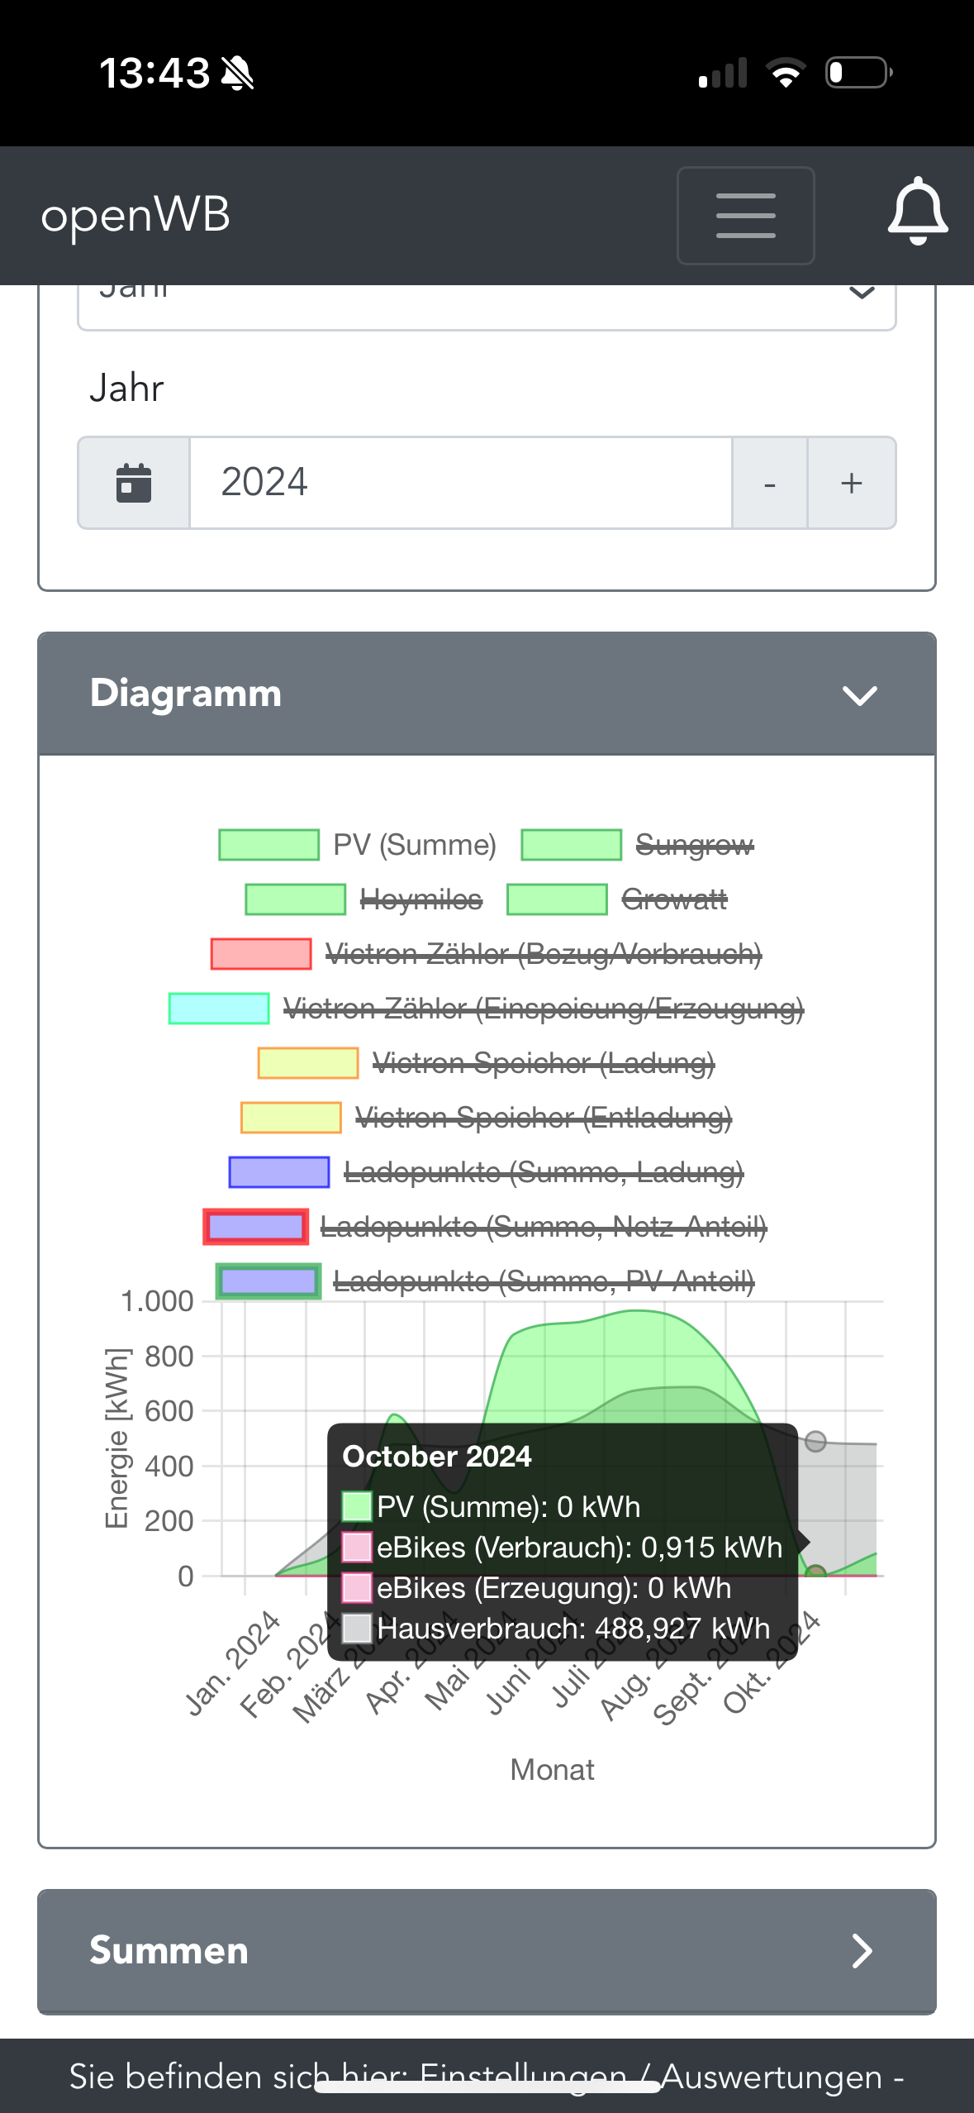Image resolution: width=974 pixels, height=2113 pixels.
Task: Click the cyan Victron Zähler Einspeisung swatch
Action: pos(219,1009)
